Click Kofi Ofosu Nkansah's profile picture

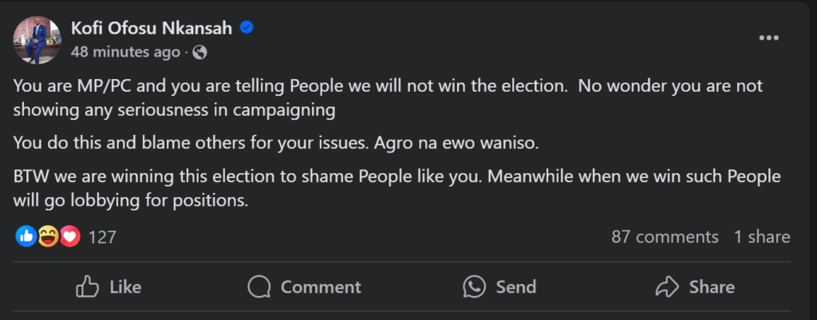tap(37, 40)
